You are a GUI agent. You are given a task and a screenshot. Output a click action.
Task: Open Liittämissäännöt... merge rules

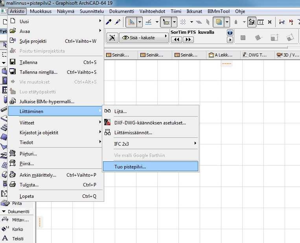tap(151, 133)
